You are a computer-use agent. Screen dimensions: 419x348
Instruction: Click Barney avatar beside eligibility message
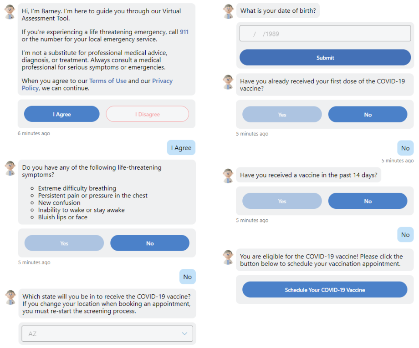pos(228,257)
